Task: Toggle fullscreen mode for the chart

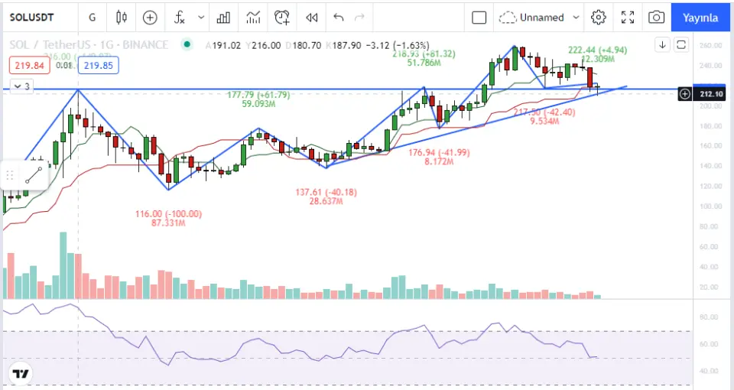Action: tap(628, 17)
